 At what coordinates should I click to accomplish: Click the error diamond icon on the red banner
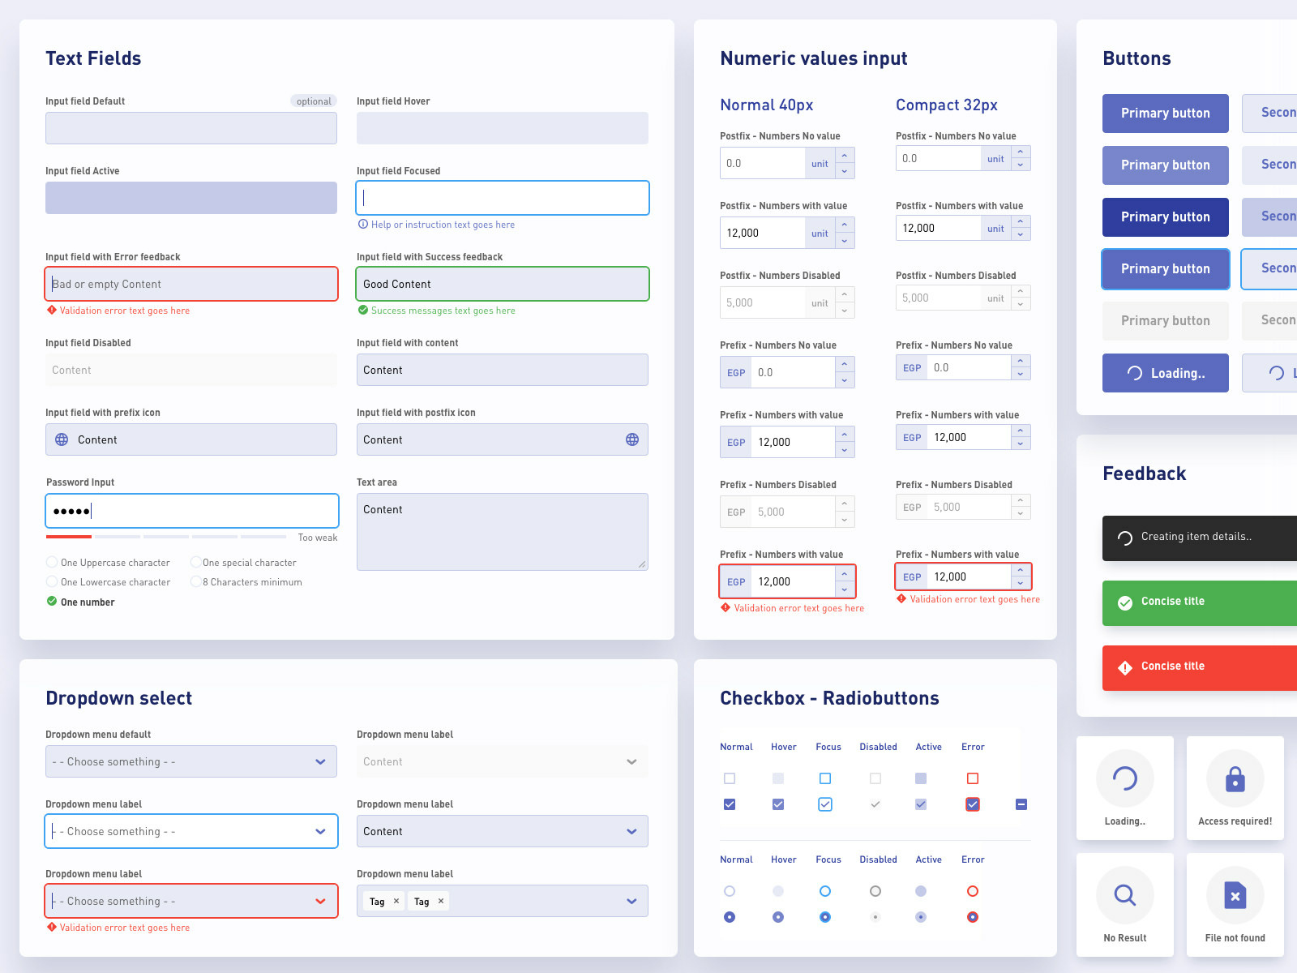click(x=1124, y=667)
